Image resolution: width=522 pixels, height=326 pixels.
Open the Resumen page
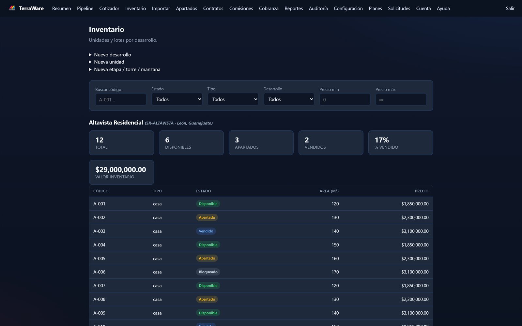click(61, 8)
